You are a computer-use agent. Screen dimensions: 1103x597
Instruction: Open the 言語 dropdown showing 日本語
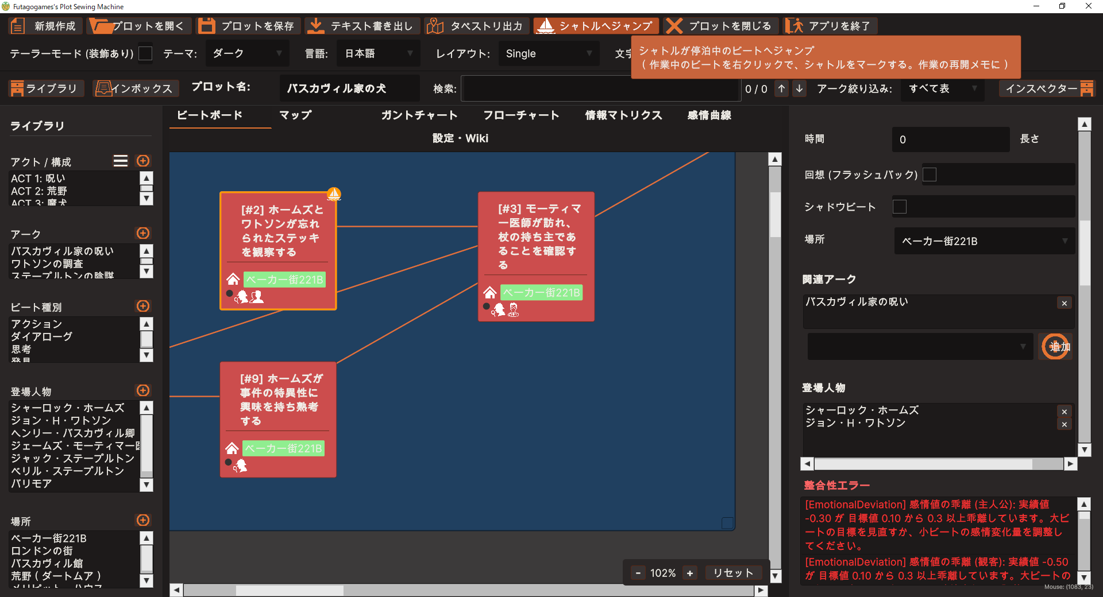379,53
